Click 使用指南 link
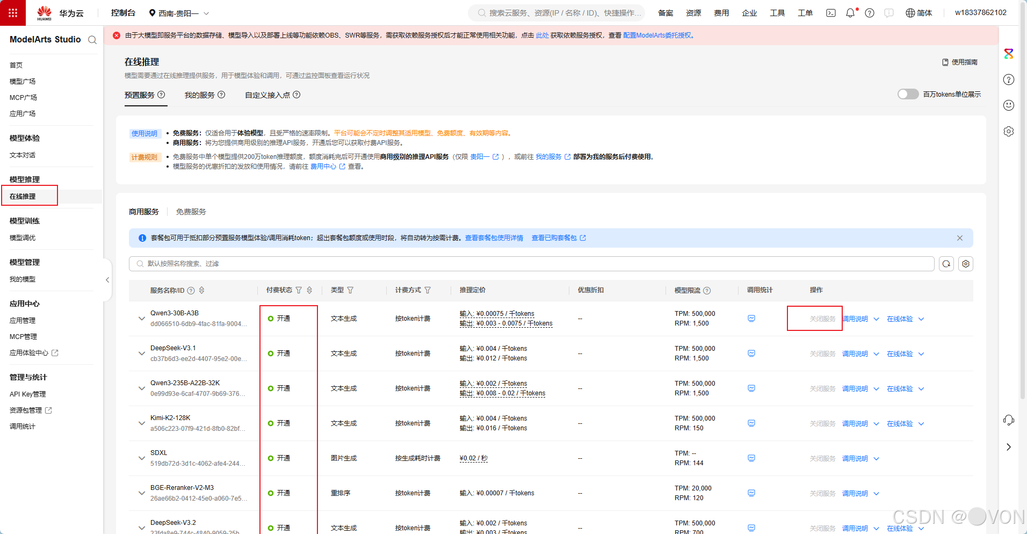The image size is (1027, 534). [960, 62]
